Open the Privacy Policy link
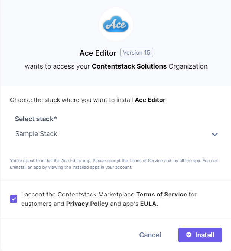The image size is (231, 251). coord(87,204)
